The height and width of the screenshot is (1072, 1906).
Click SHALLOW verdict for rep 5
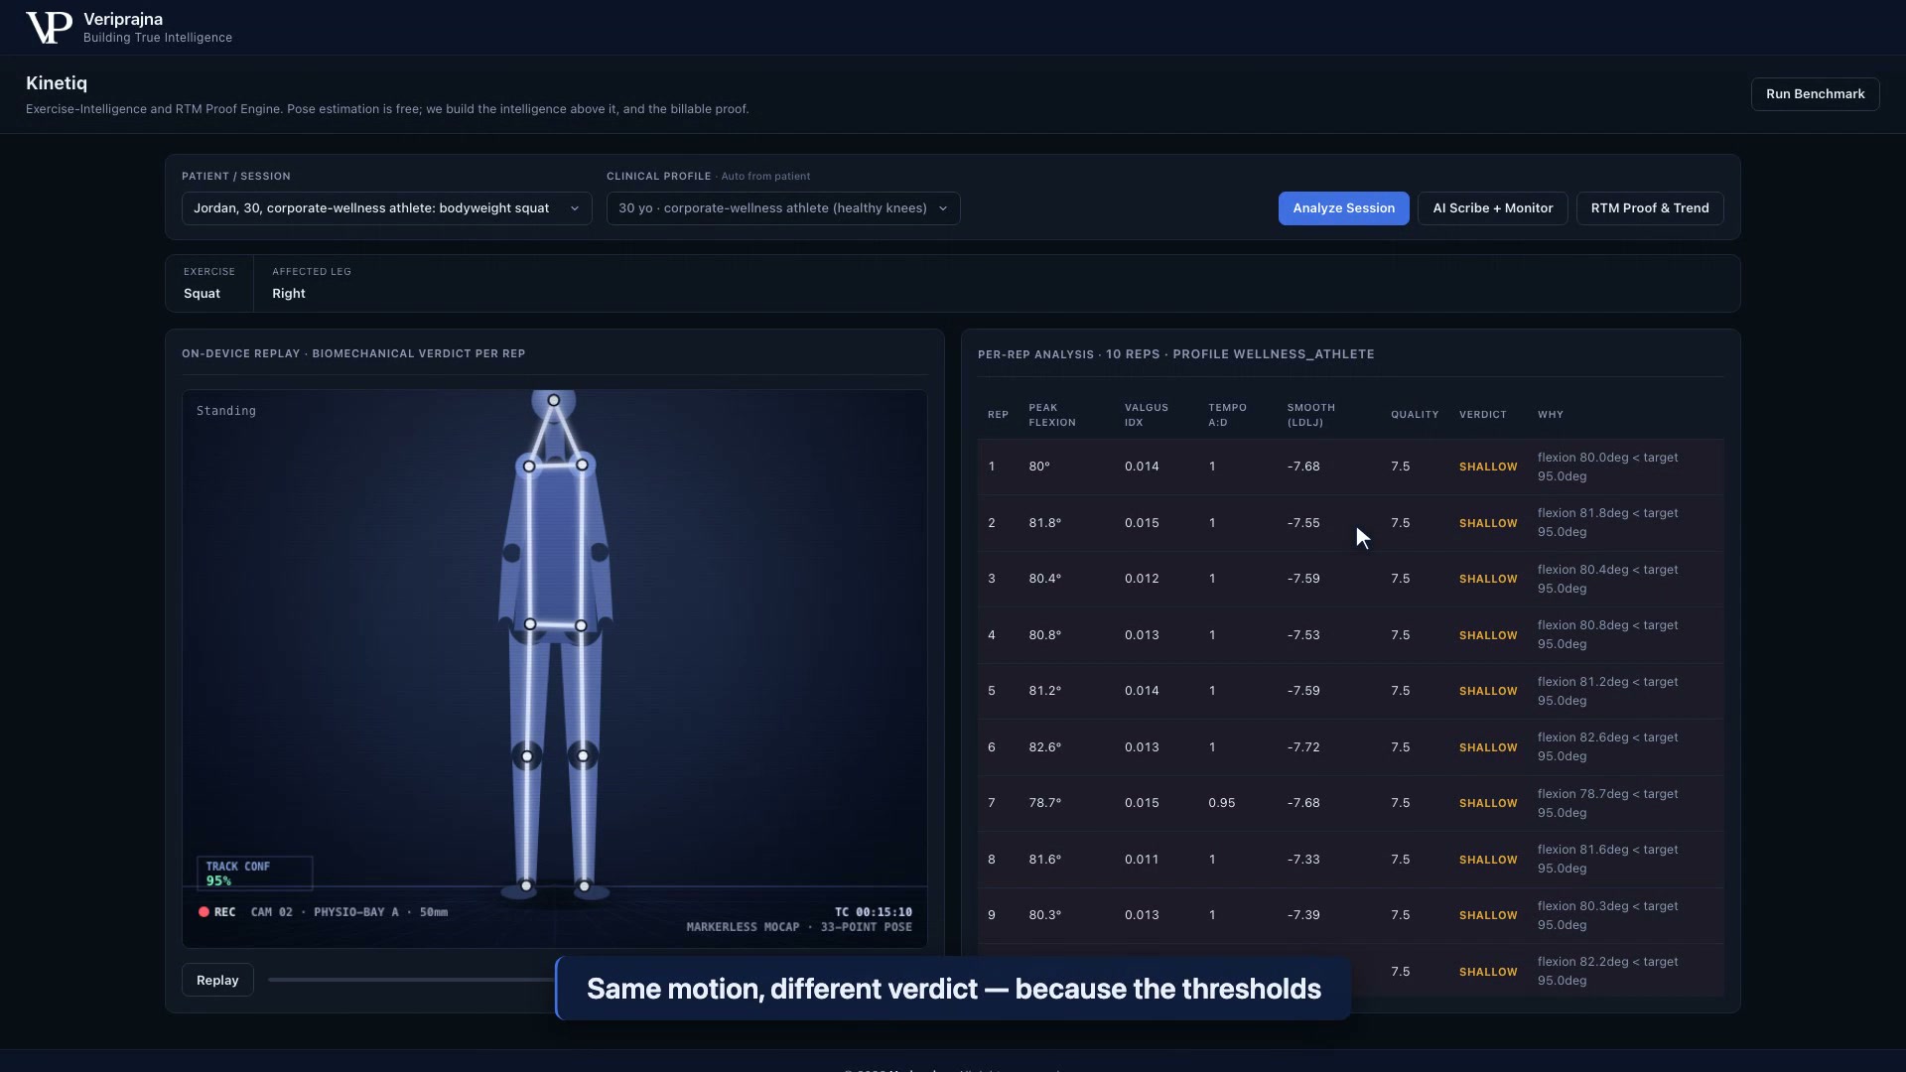click(x=1488, y=691)
